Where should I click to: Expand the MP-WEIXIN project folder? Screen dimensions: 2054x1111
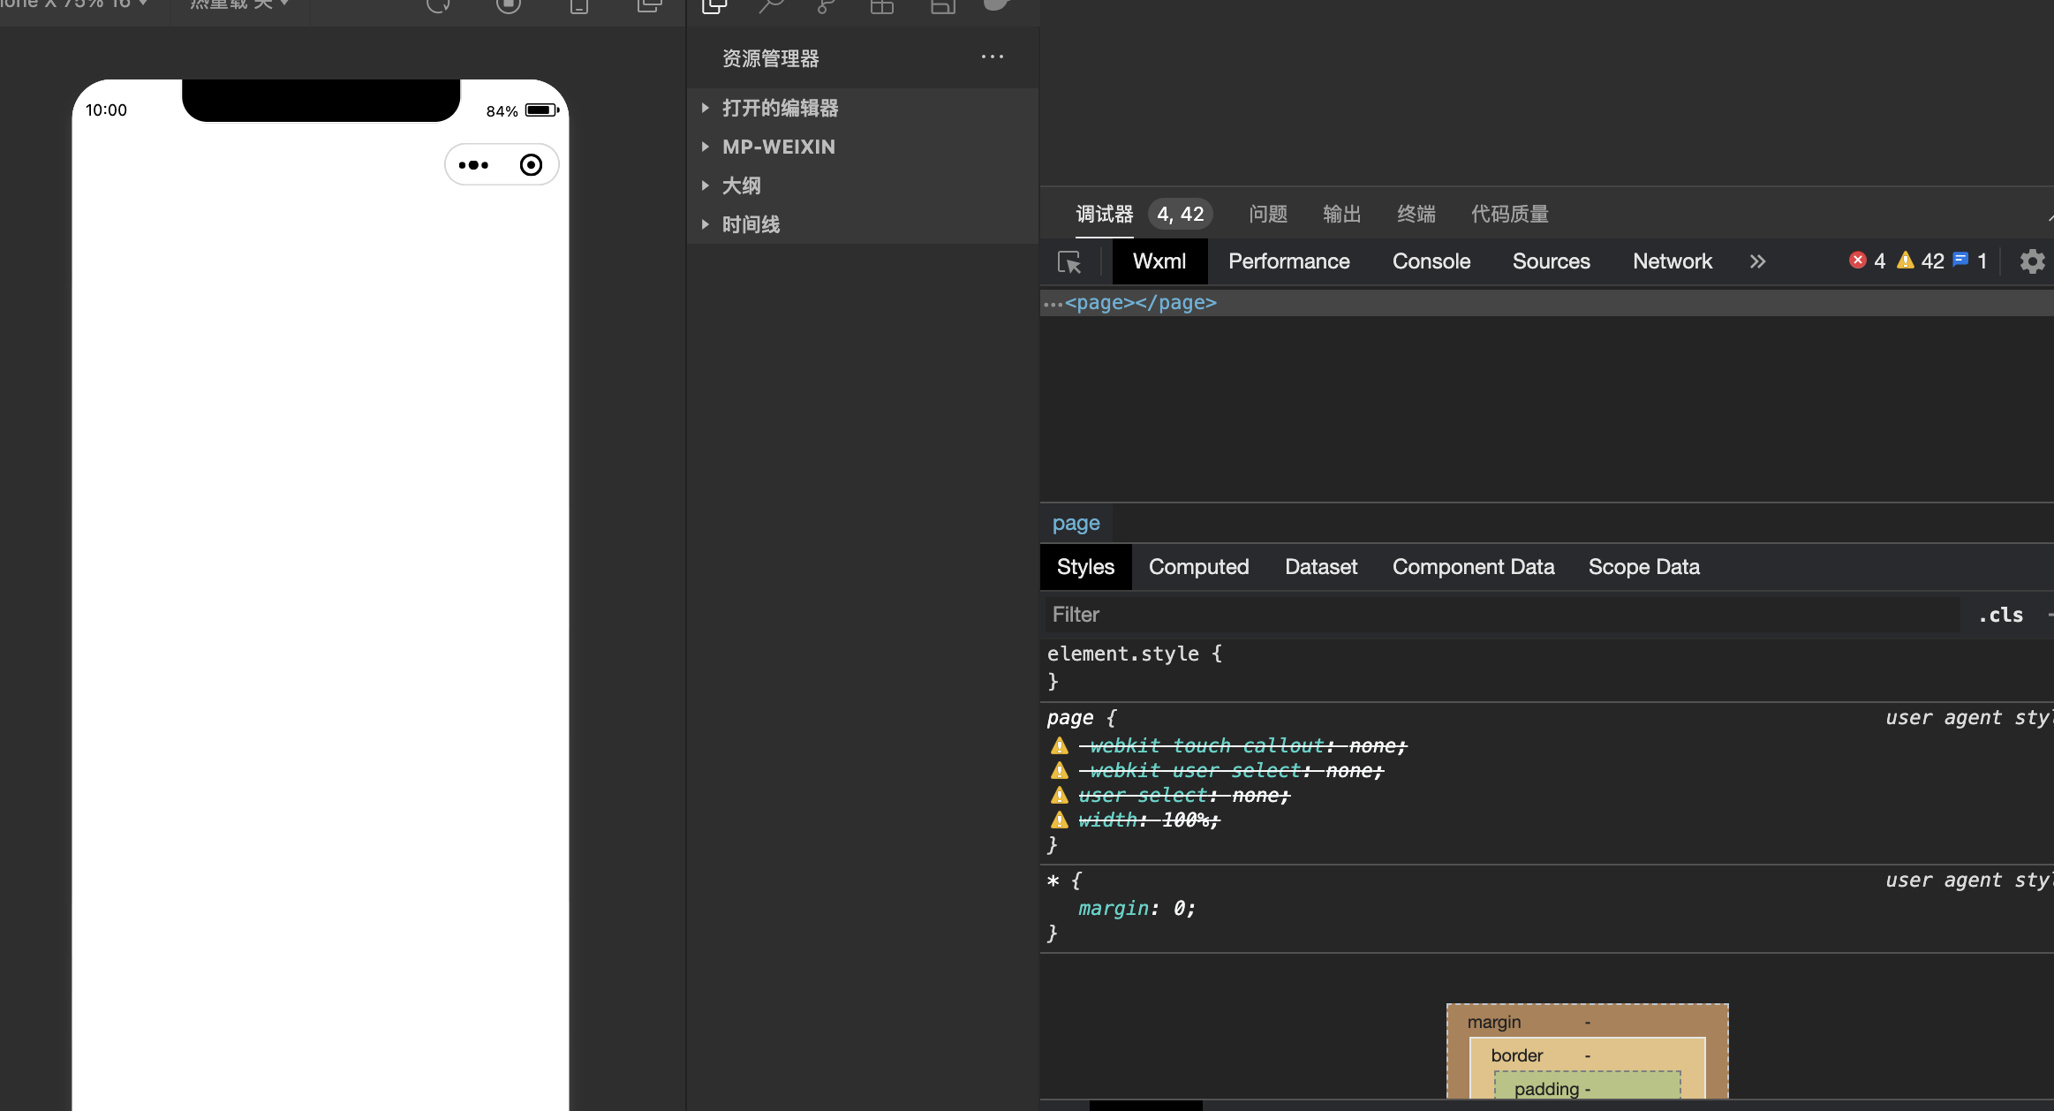tap(862, 147)
